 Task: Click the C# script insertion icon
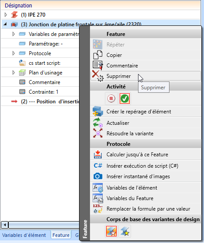98,166
